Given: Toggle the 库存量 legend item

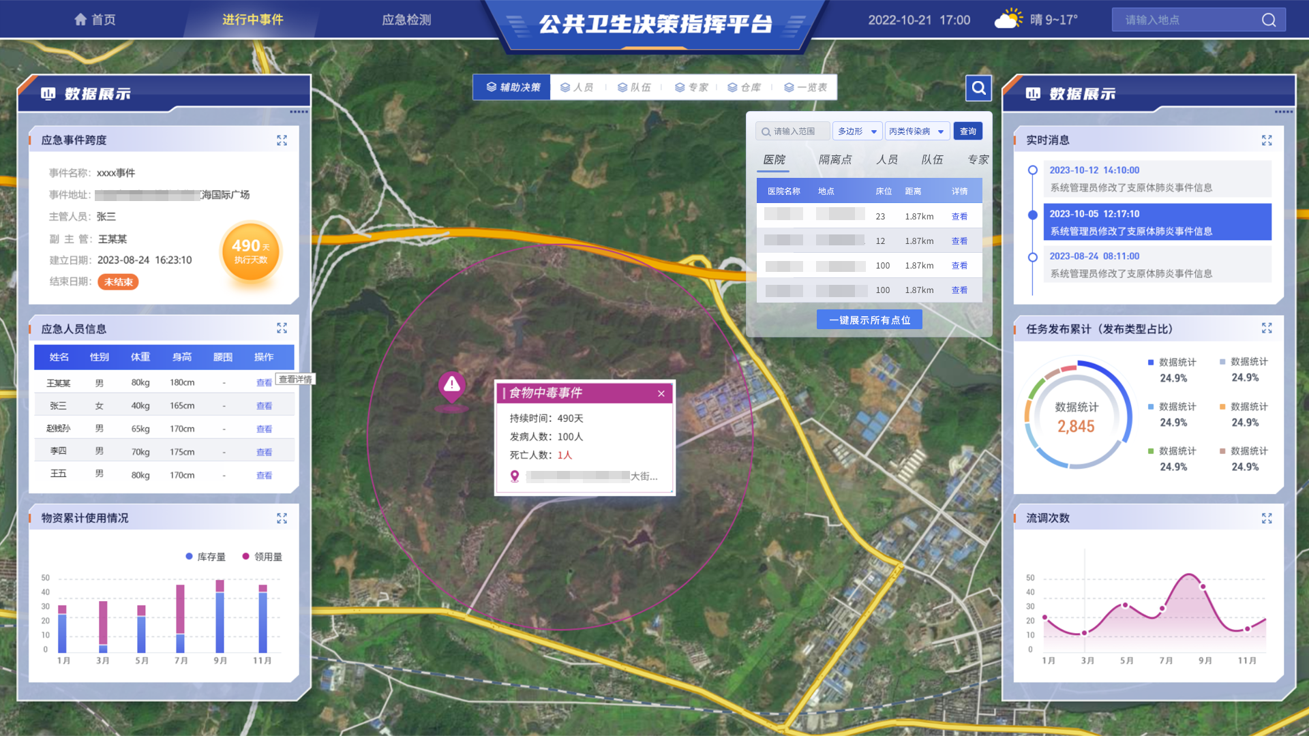Looking at the screenshot, I should click(205, 557).
